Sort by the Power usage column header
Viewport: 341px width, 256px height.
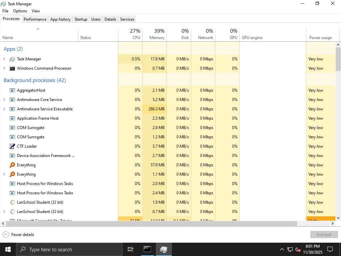pos(323,35)
